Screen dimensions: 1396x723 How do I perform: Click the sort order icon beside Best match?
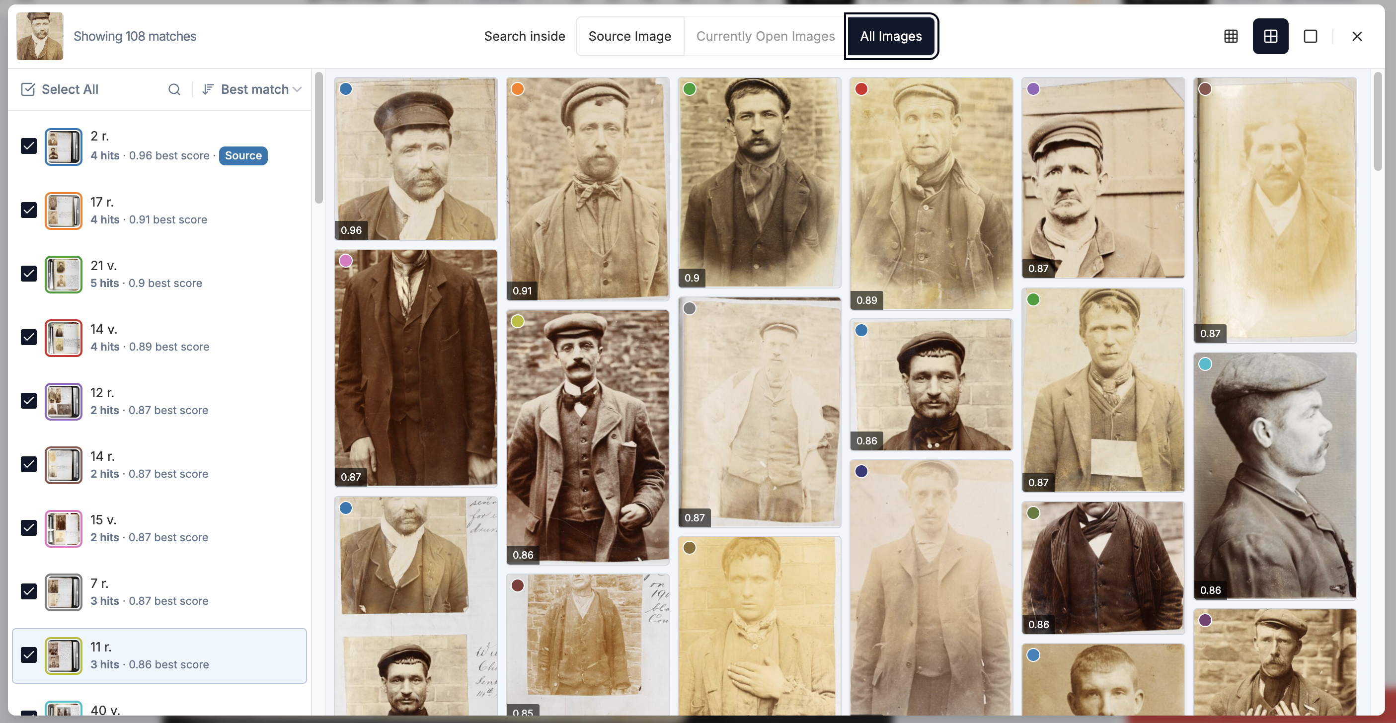pos(208,89)
